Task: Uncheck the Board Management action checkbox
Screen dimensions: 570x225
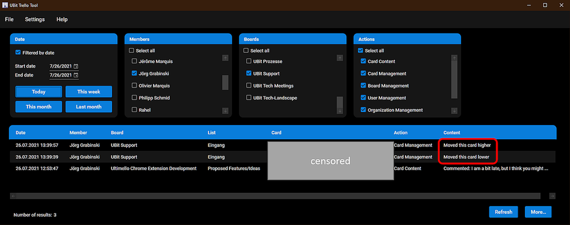Action: (x=363, y=86)
